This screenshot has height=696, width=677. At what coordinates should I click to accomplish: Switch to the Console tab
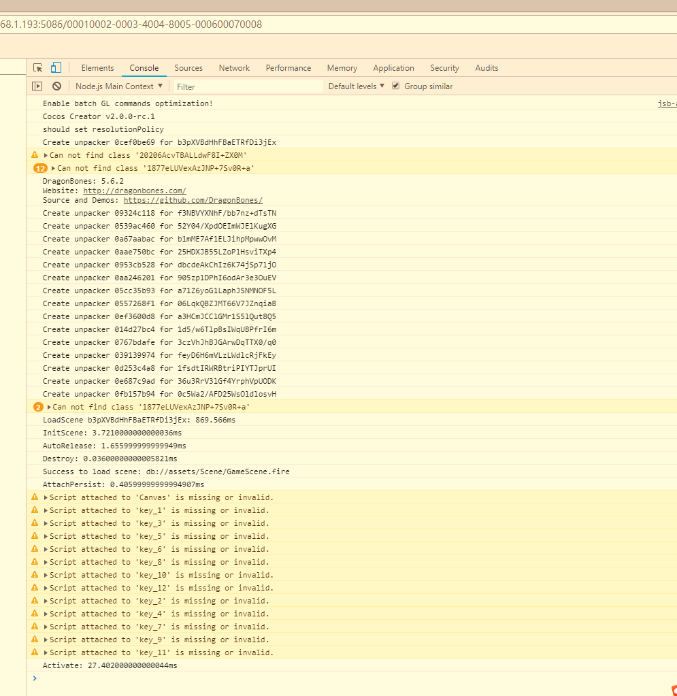[144, 68]
